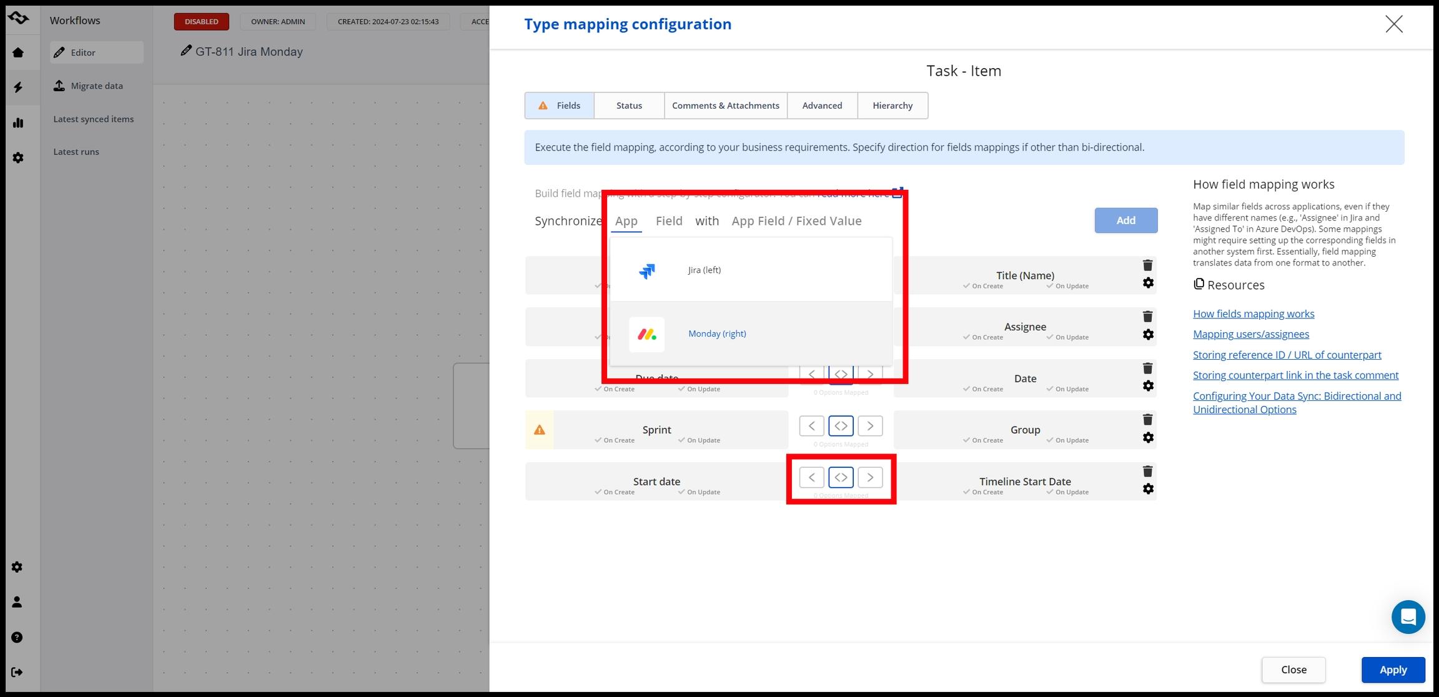Set Start date sync direction to bi-directional

841,478
